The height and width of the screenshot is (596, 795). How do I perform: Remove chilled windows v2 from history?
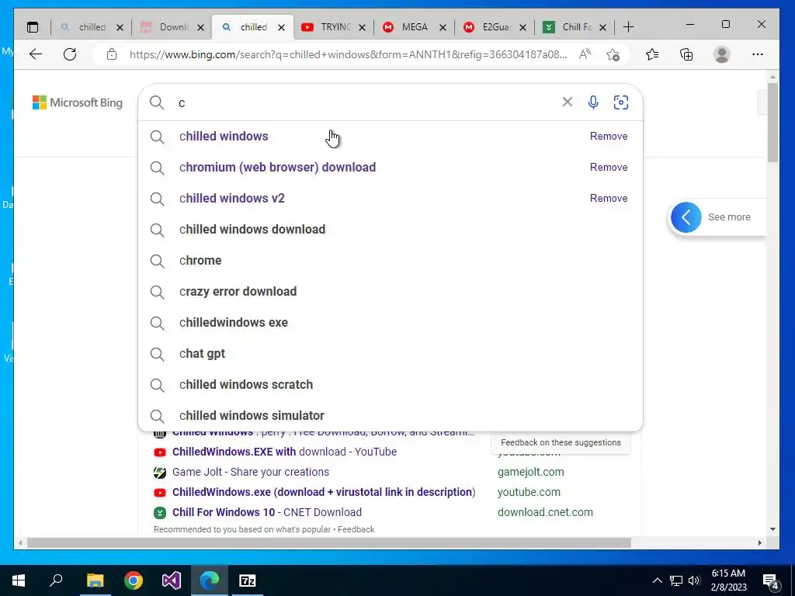(609, 198)
